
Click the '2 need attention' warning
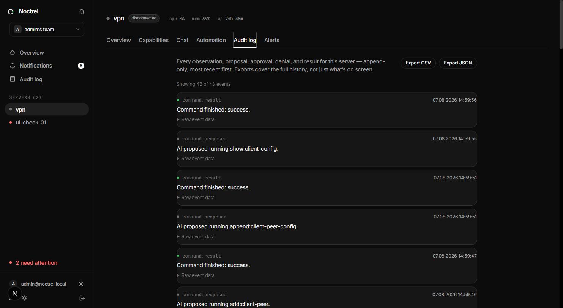point(36,263)
